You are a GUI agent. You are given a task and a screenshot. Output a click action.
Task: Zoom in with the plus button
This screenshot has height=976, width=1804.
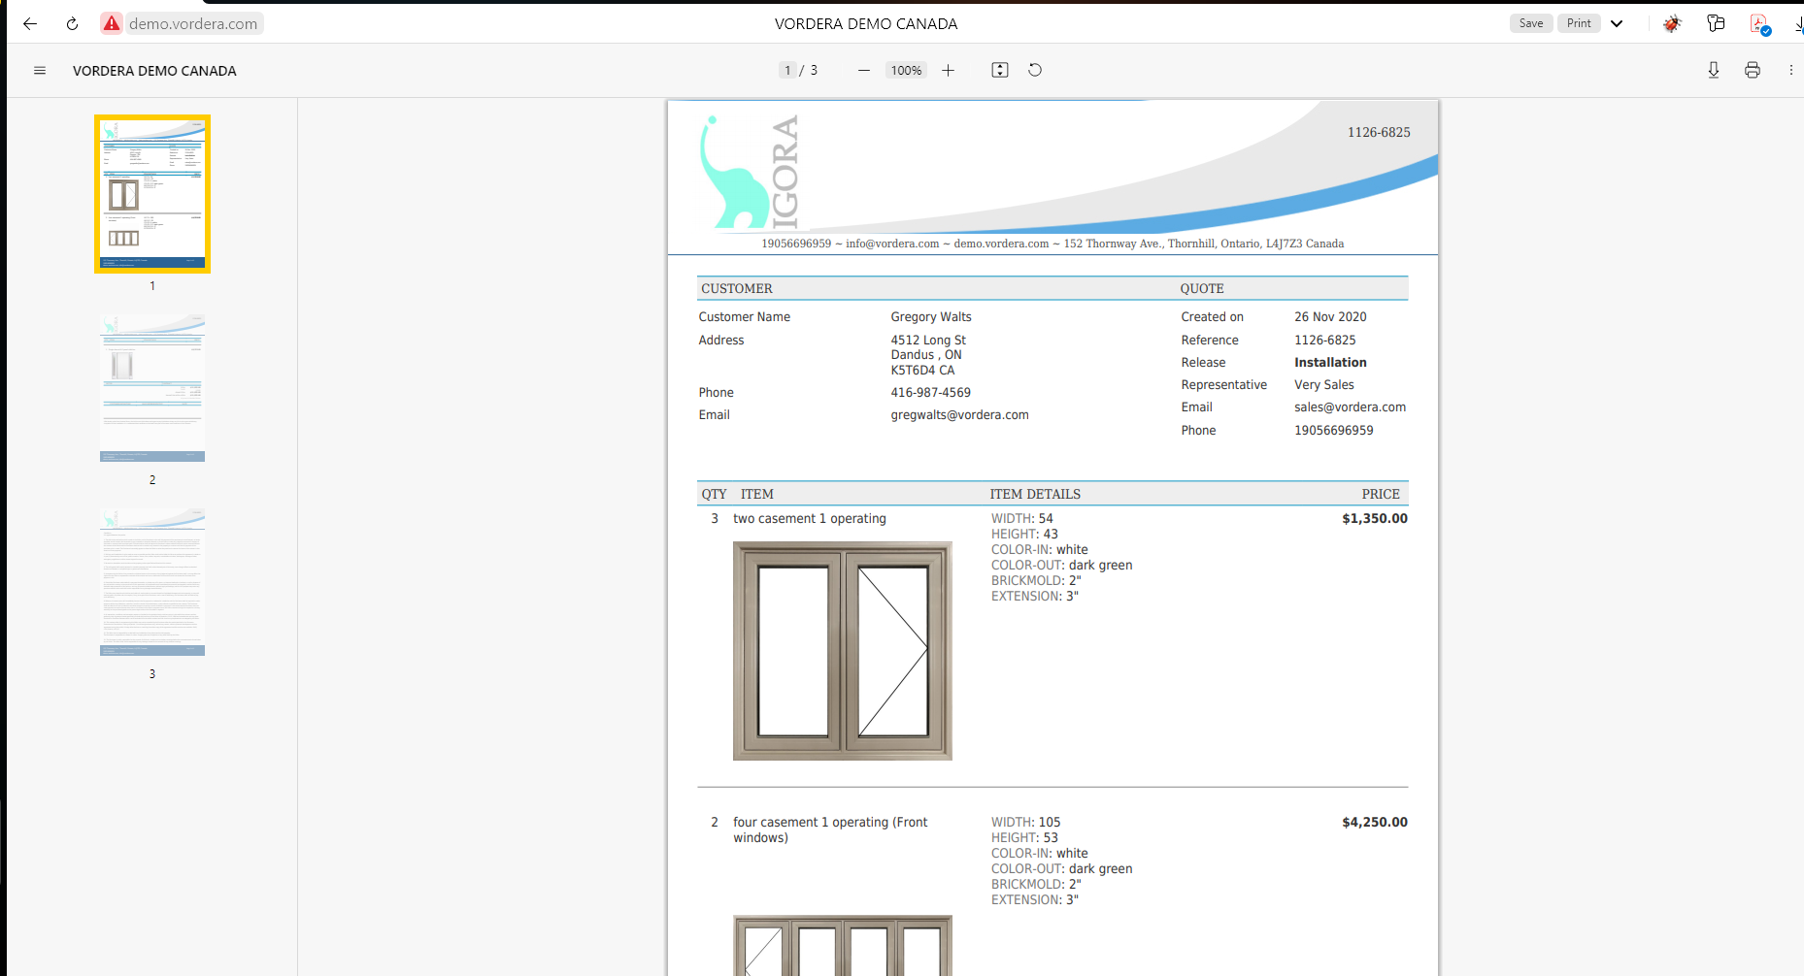(x=948, y=71)
